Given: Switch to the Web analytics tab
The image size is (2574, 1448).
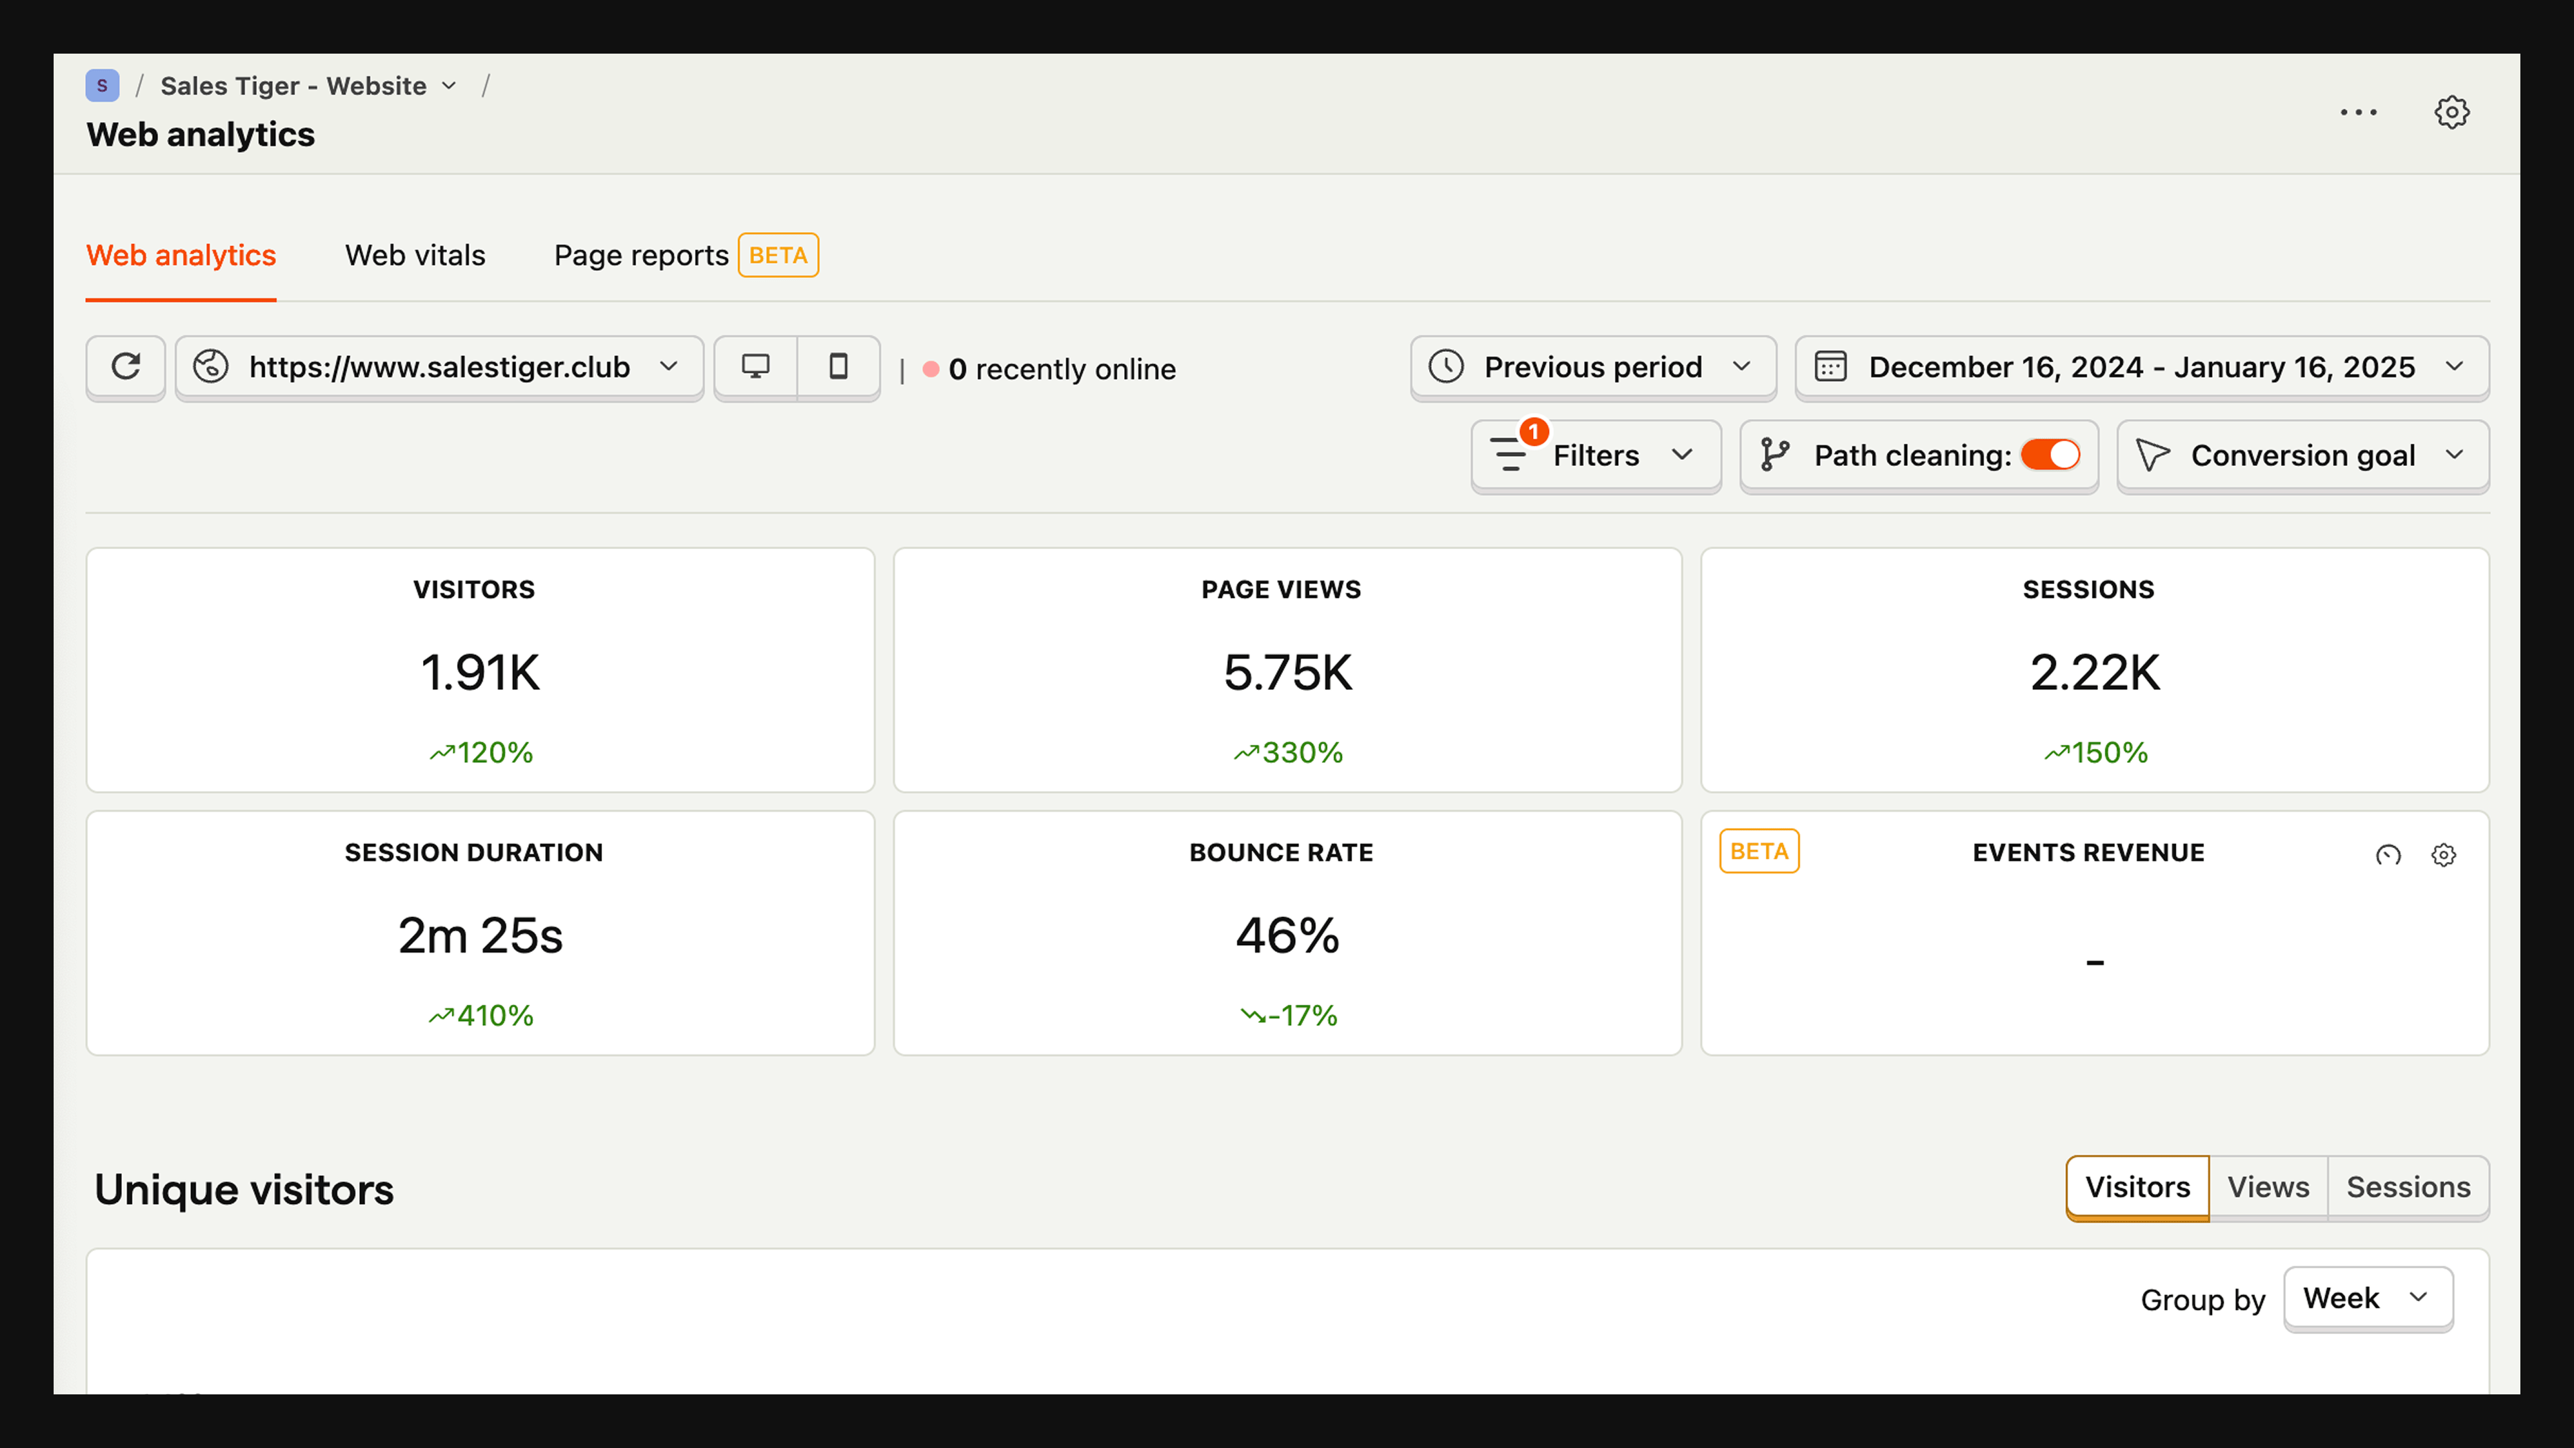Looking at the screenshot, I should [x=181, y=256].
